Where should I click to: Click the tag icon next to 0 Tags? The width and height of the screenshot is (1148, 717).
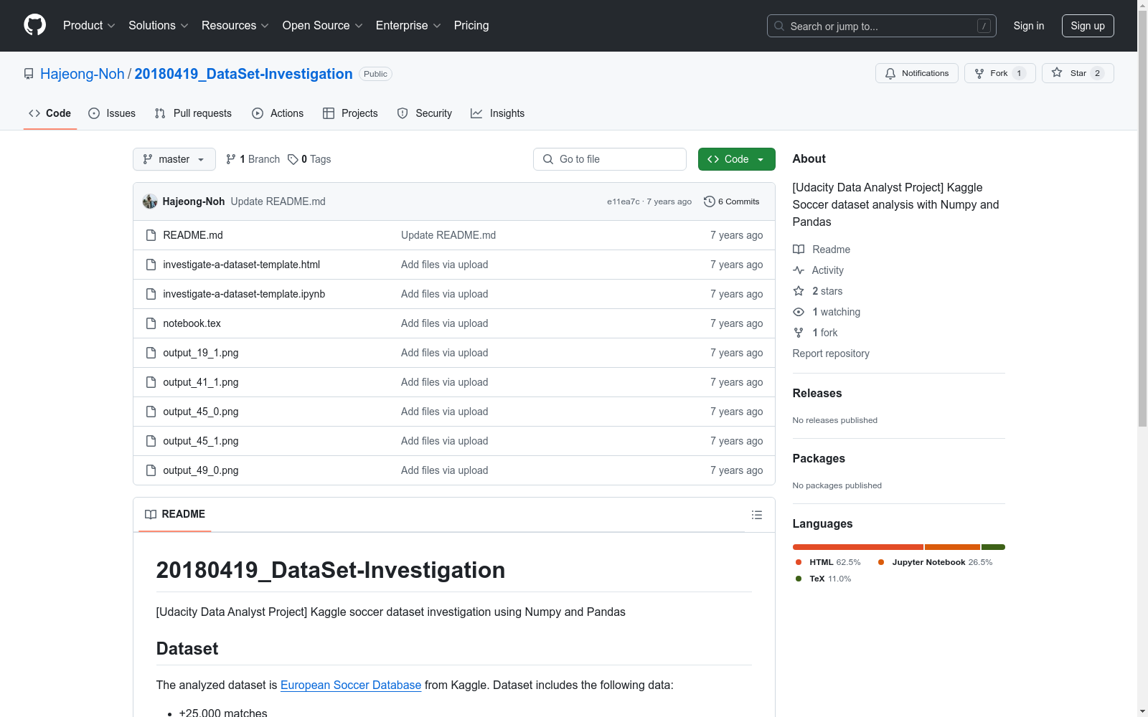tap(293, 159)
